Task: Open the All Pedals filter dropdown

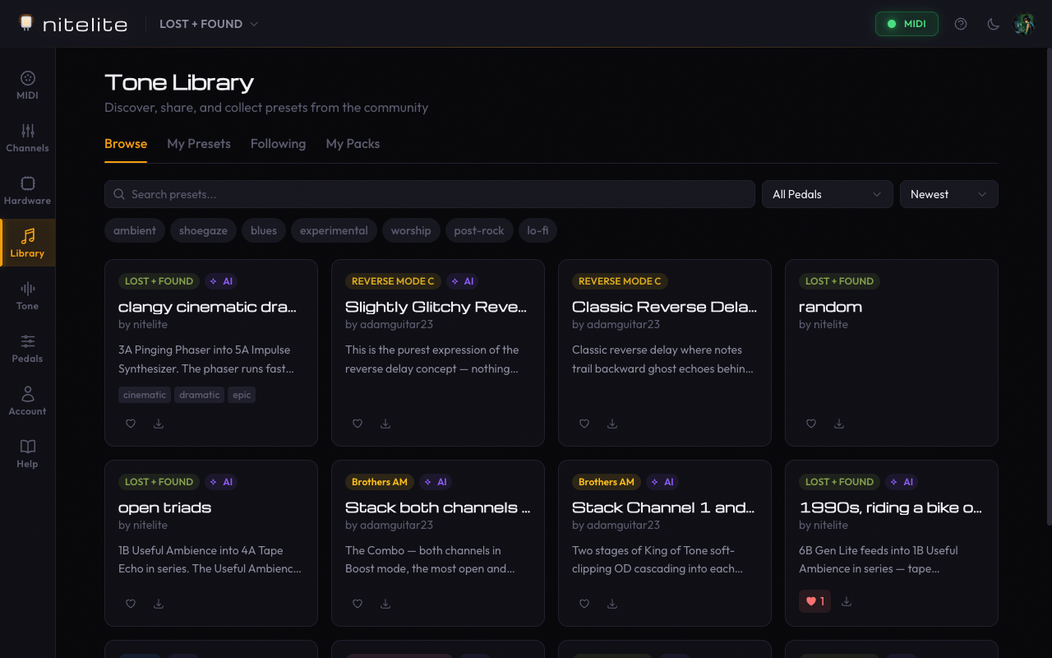Action: click(x=827, y=194)
